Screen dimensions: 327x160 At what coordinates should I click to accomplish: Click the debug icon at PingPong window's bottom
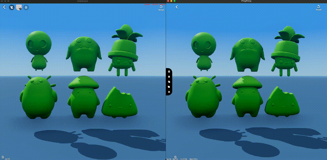click(x=176, y=157)
